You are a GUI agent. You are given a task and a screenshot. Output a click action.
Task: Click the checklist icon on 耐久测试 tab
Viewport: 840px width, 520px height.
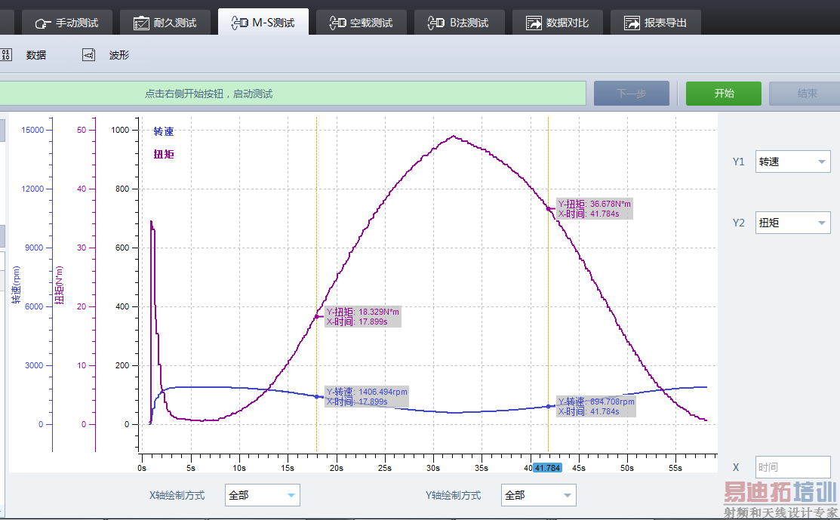[141, 23]
